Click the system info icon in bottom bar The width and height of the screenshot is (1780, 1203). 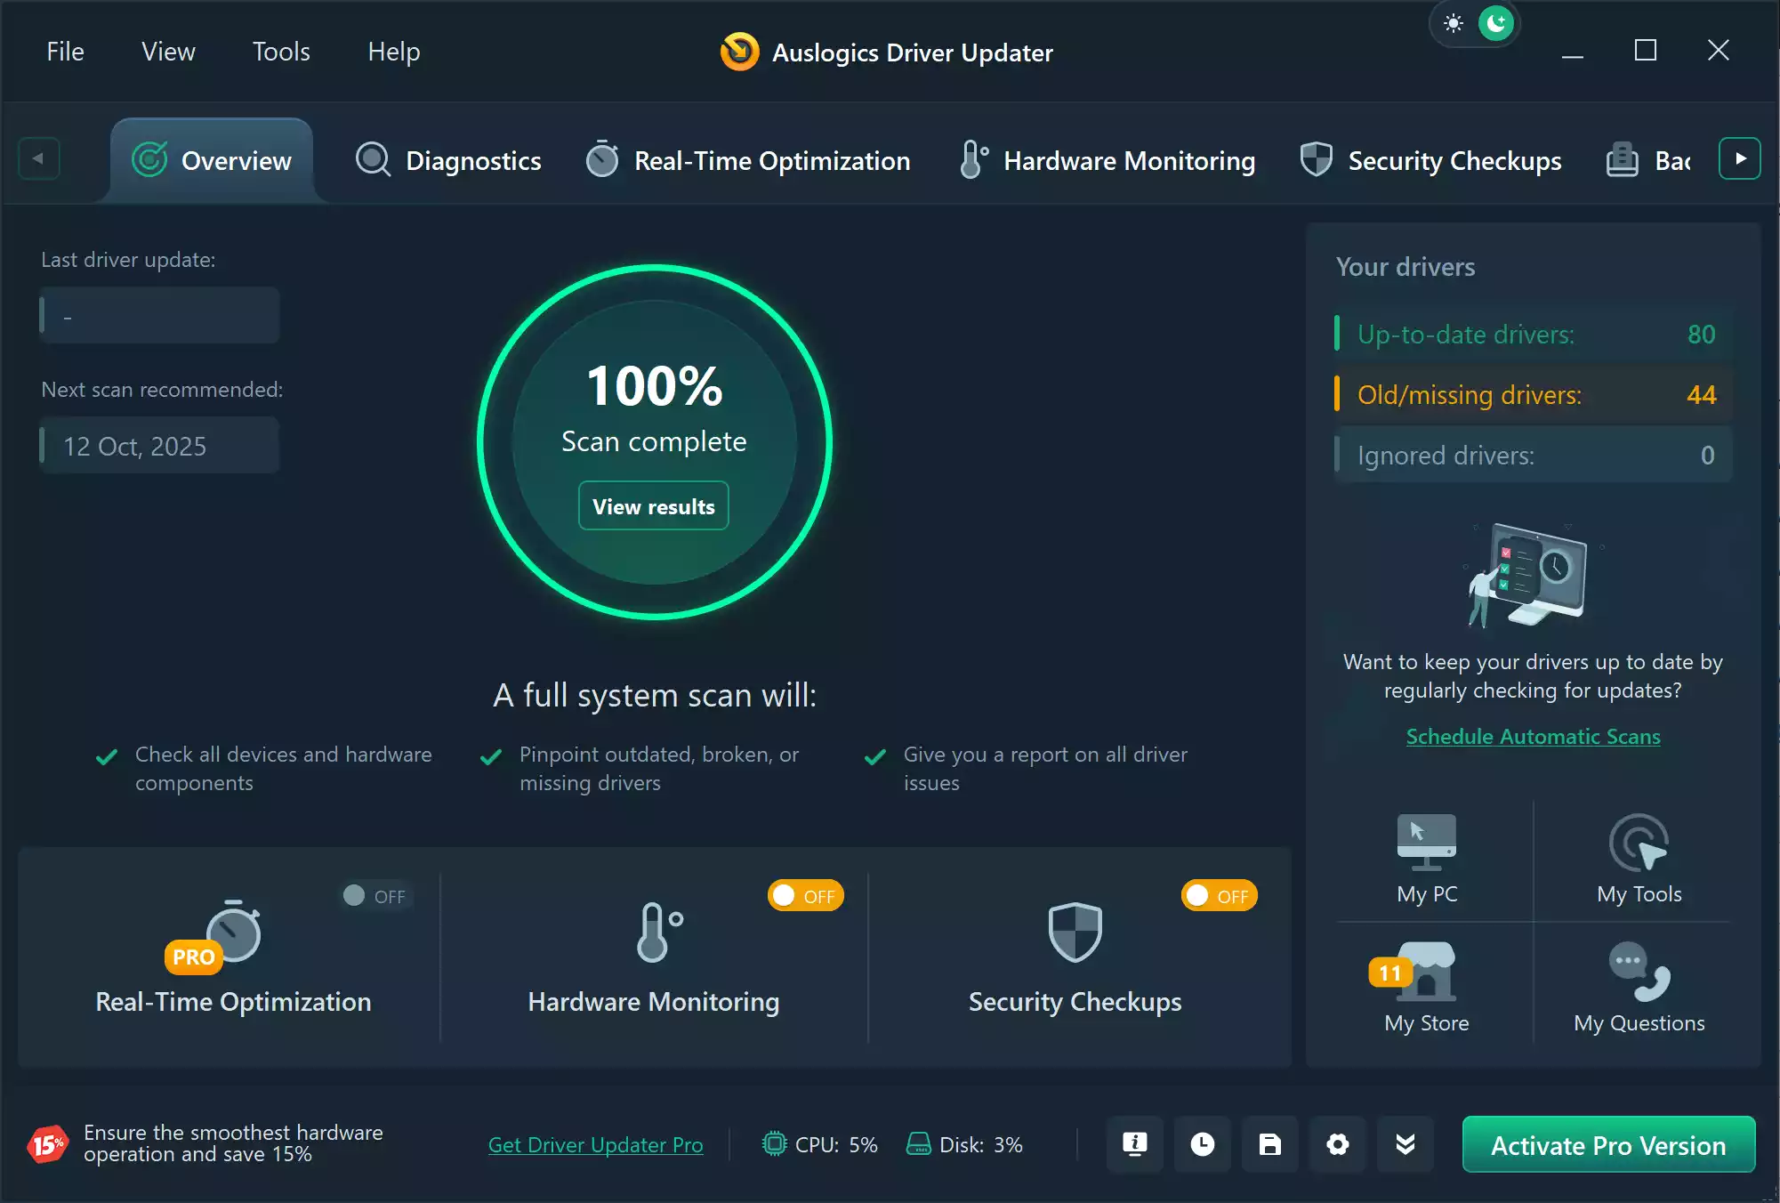point(1134,1145)
